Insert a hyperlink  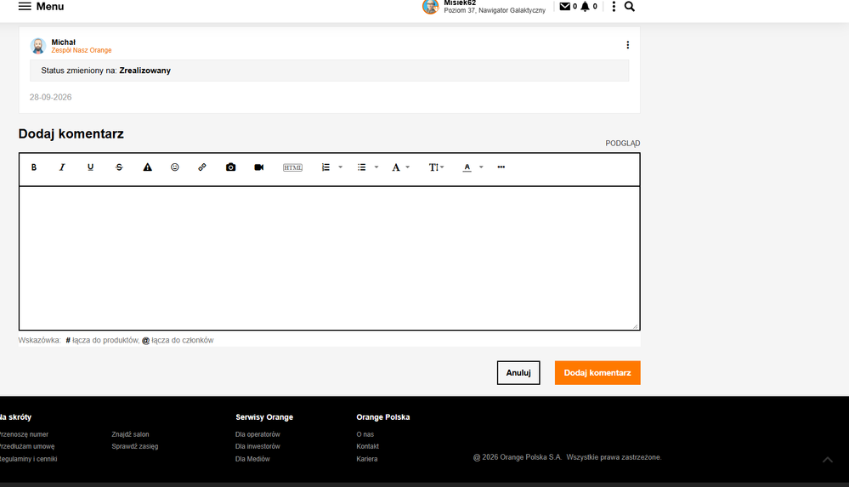pyautogui.click(x=202, y=167)
